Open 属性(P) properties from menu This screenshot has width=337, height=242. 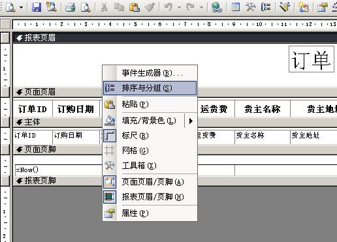[x=150, y=213]
